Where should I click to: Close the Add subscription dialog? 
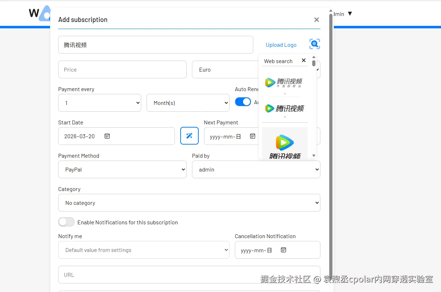(x=316, y=20)
